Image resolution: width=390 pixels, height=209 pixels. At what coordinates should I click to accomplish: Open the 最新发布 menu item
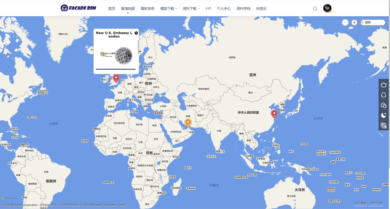[147, 8]
